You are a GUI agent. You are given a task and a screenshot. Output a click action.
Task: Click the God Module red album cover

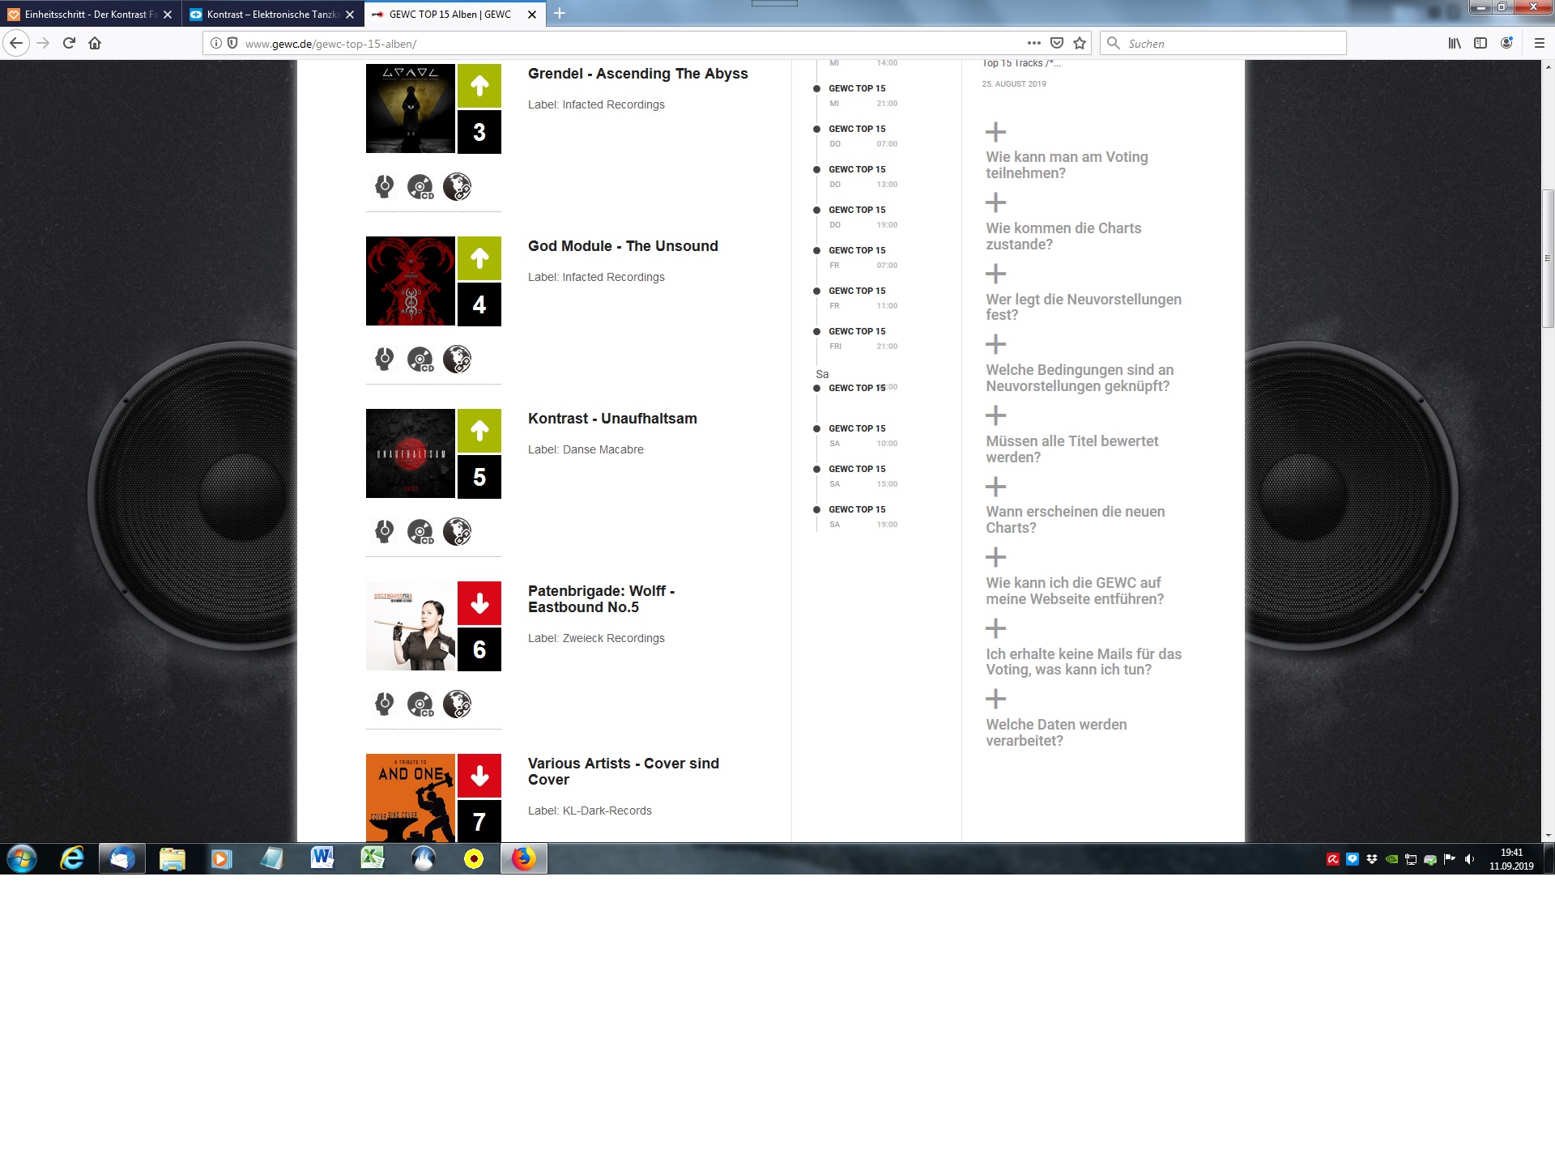pyautogui.click(x=411, y=281)
